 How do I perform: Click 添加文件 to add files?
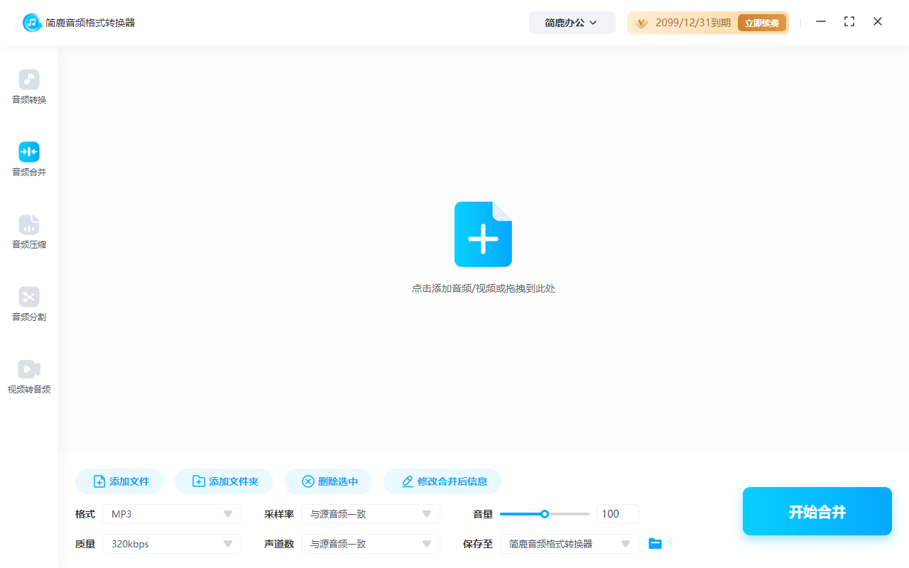119,481
